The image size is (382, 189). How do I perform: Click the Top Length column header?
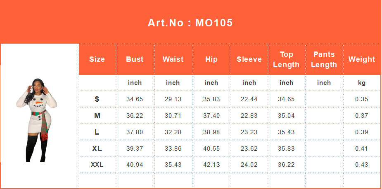tap(286, 59)
